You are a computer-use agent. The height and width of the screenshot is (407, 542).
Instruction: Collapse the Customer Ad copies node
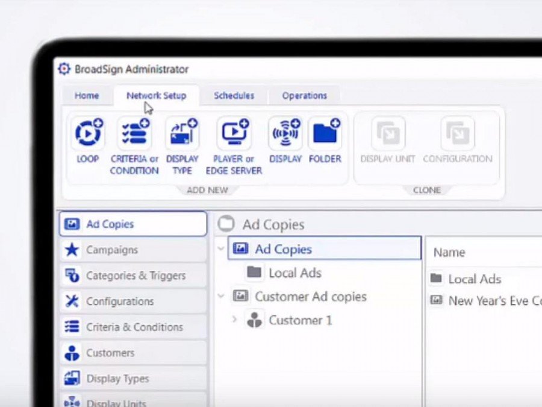click(220, 296)
